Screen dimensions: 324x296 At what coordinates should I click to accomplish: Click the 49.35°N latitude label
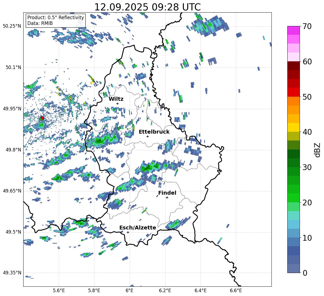[x=12, y=273]
